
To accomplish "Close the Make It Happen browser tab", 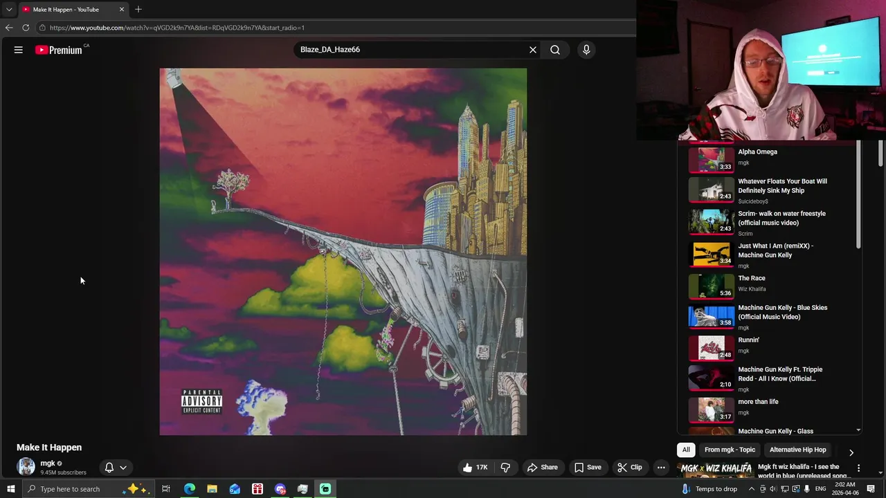I will tap(122, 10).
